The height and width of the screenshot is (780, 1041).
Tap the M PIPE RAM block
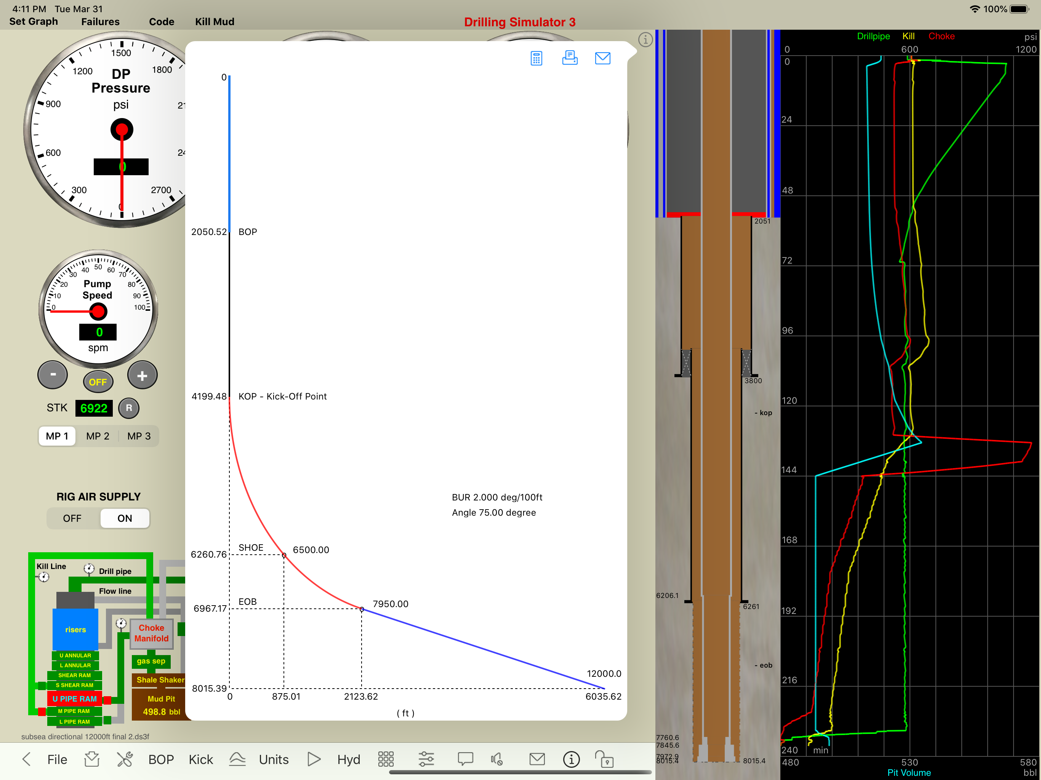74,711
